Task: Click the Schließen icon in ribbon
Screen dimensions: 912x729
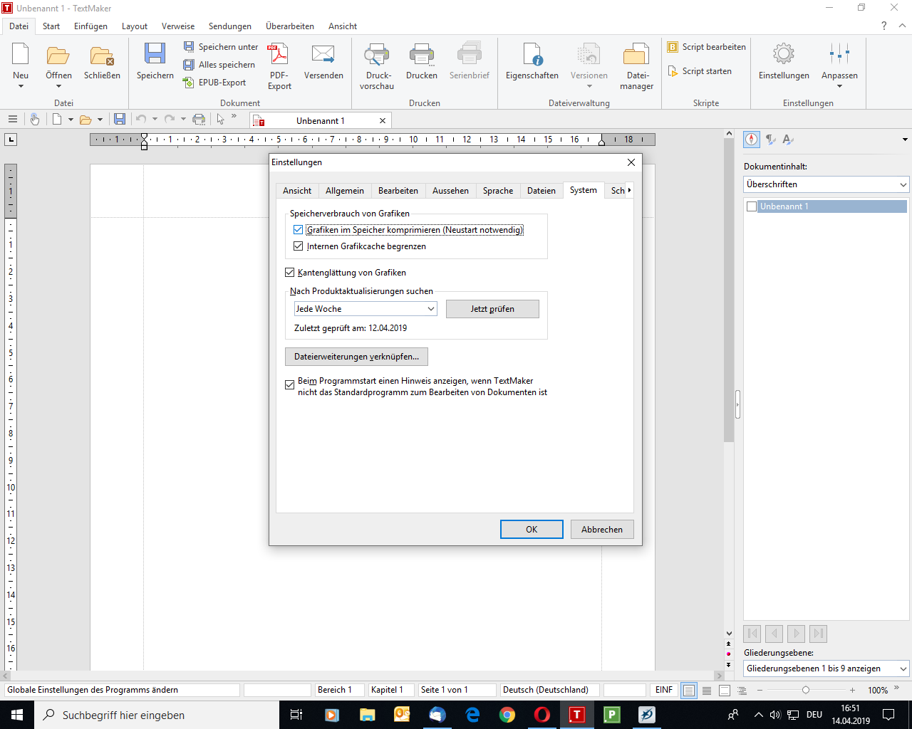Action: coord(102,55)
